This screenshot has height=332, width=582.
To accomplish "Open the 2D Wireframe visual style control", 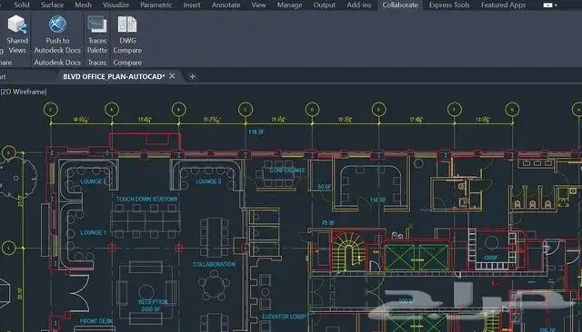I will tap(24, 92).
